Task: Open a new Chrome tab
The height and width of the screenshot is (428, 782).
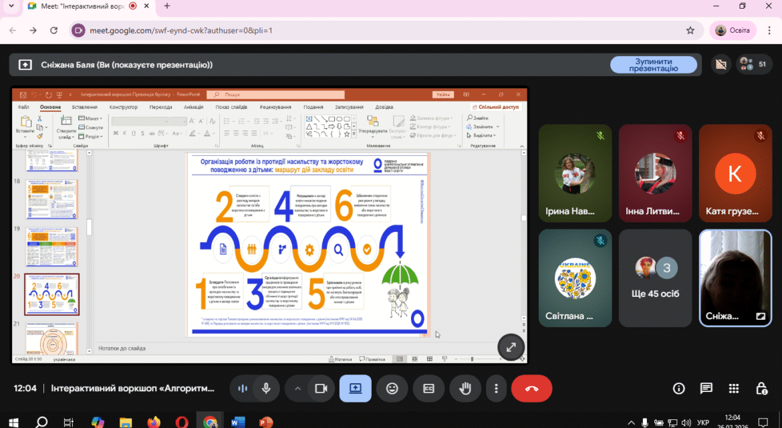Action: [x=167, y=6]
